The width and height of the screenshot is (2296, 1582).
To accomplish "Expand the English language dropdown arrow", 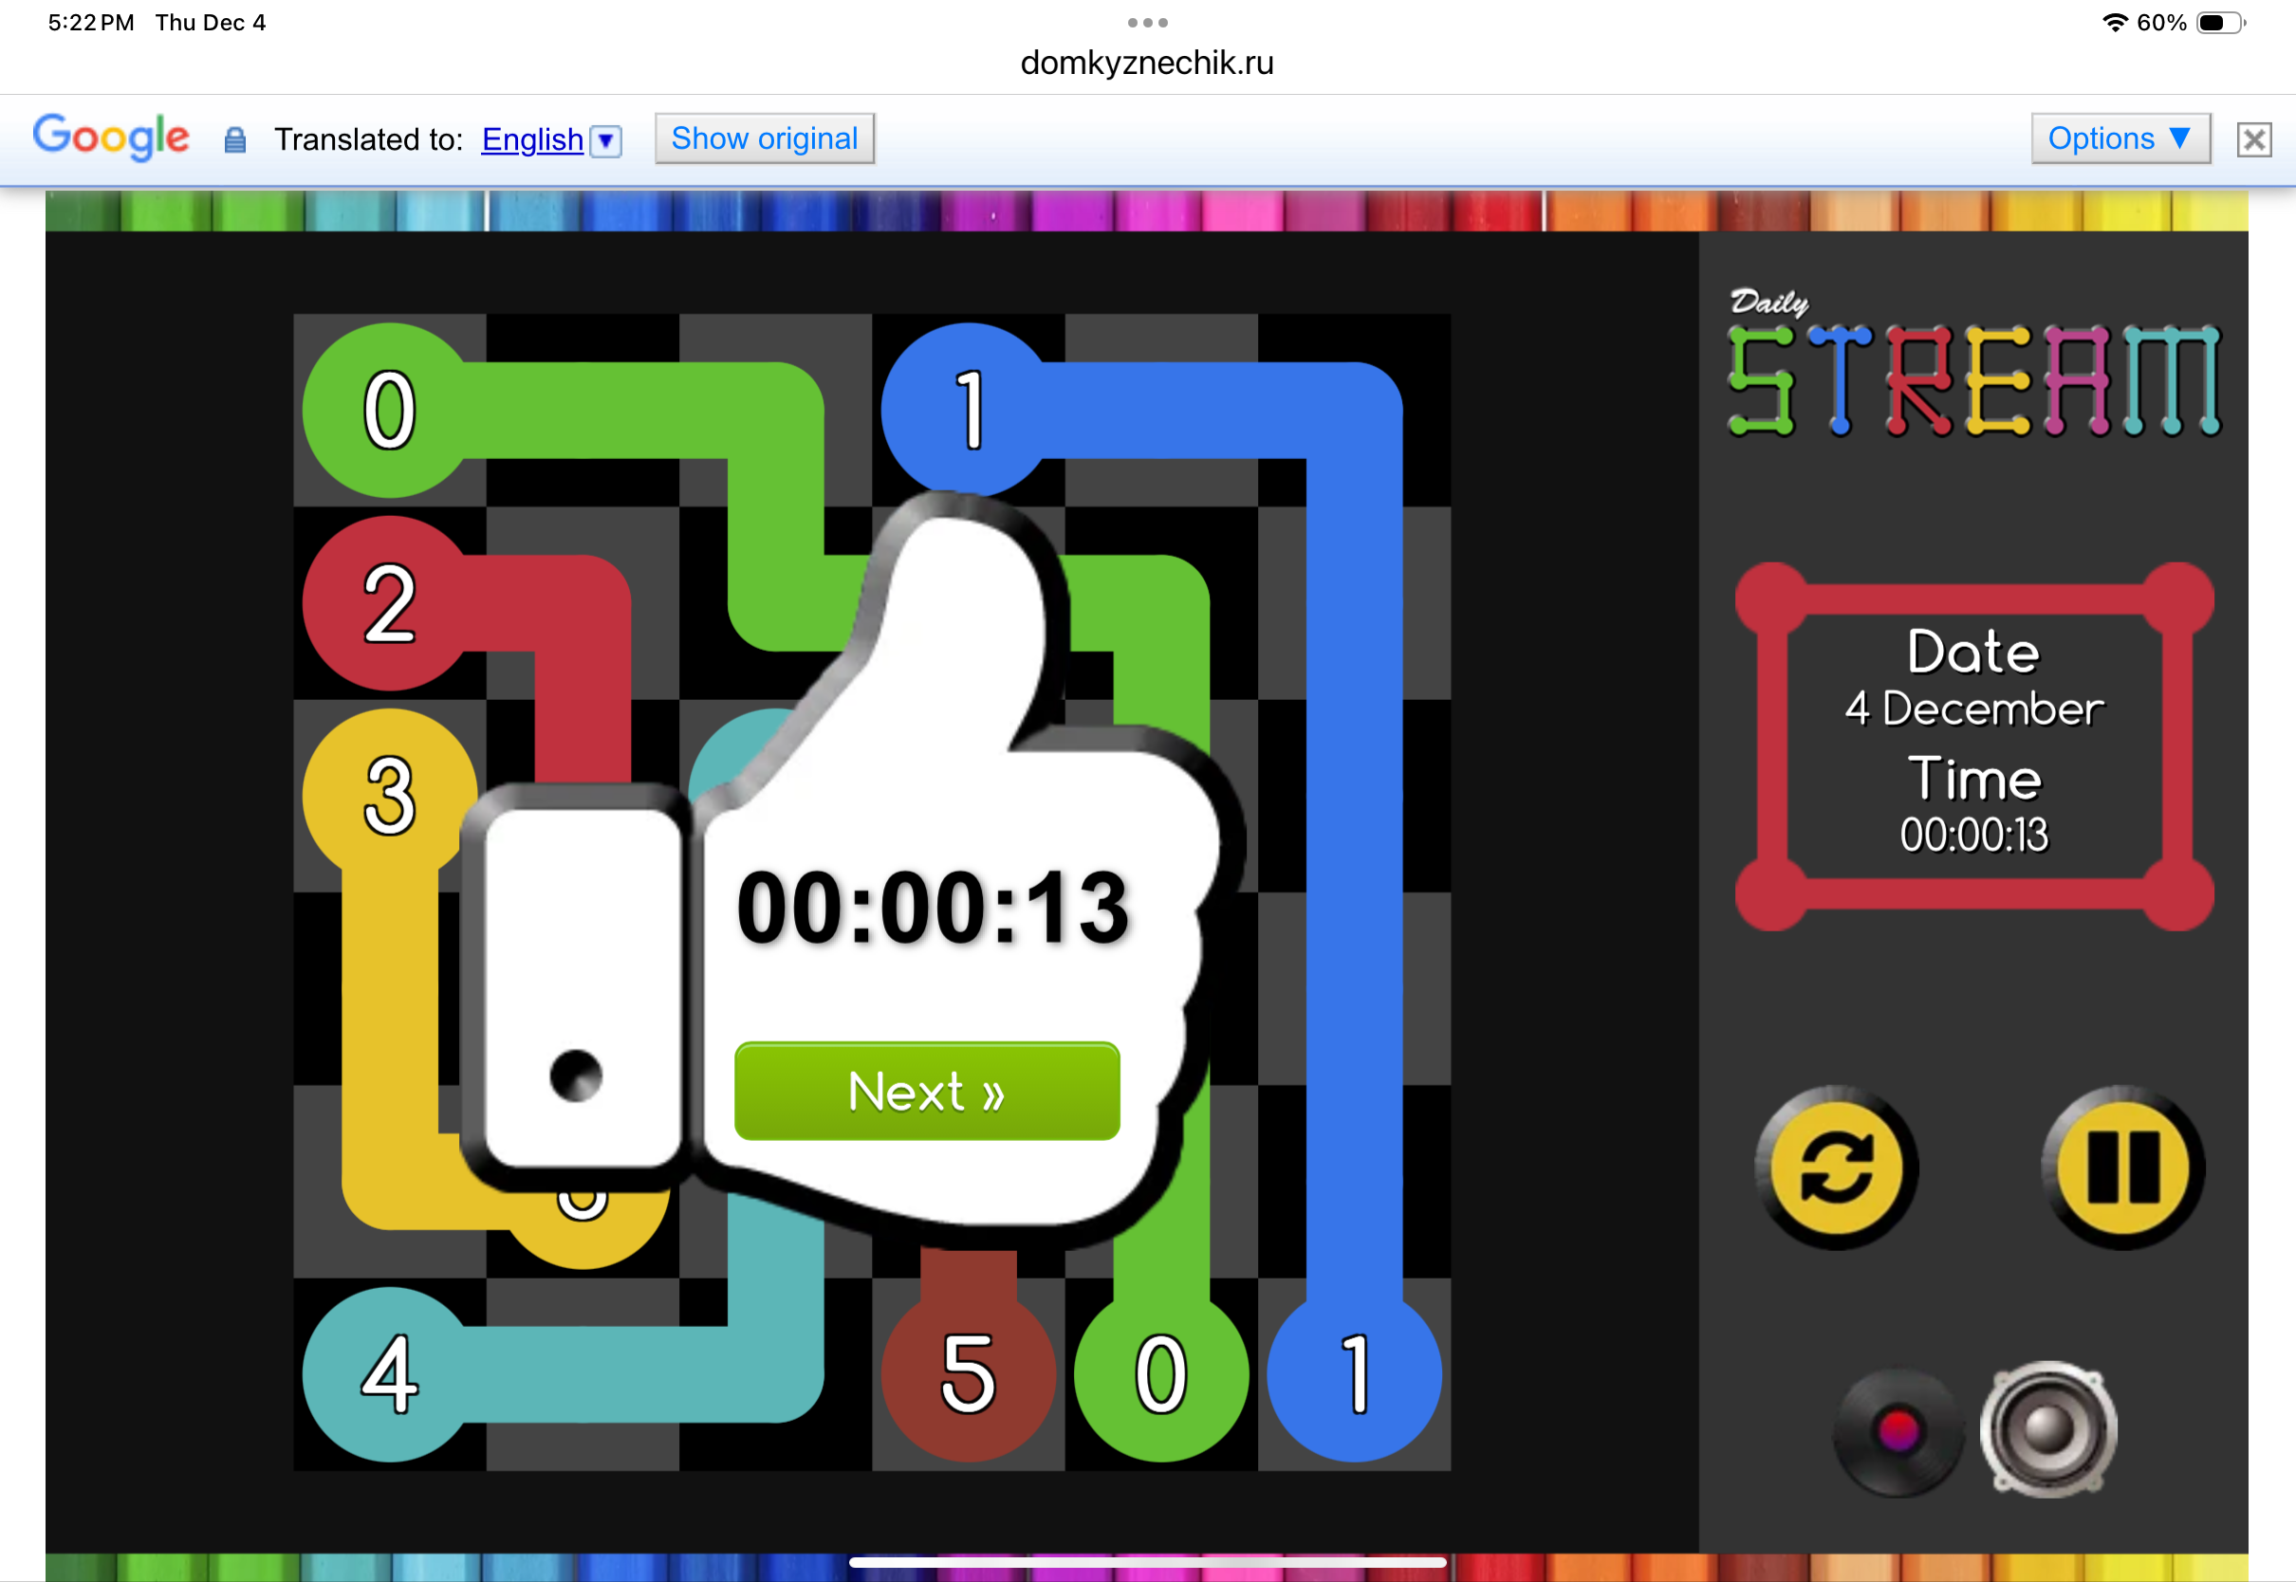I will (605, 140).
